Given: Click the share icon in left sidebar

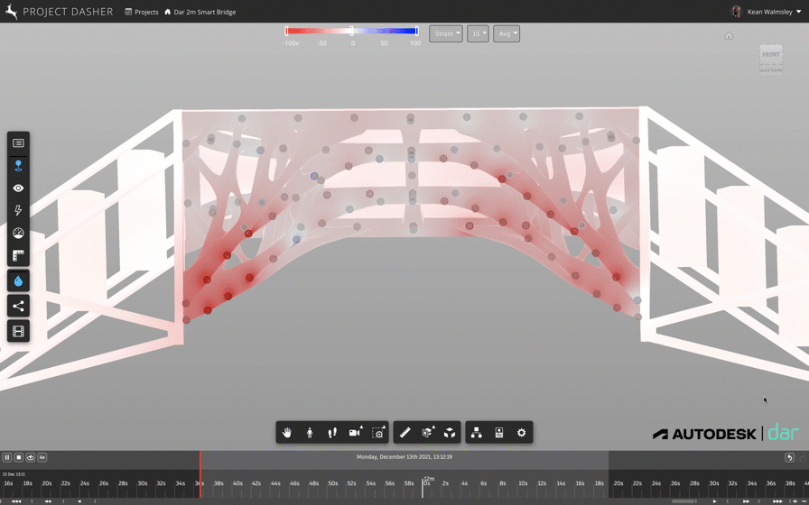Looking at the screenshot, I should point(18,307).
